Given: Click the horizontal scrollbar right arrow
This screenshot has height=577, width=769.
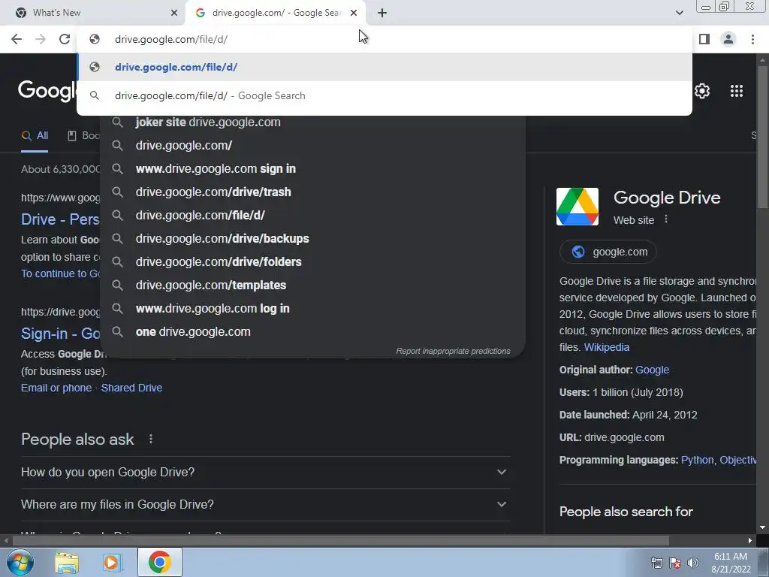Looking at the screenshot, I should (x=750, y=541).
